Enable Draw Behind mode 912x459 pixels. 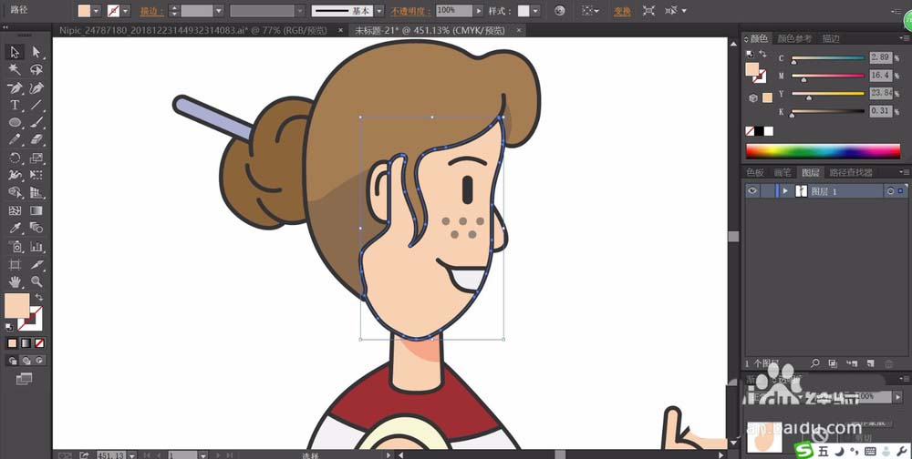[26, 361]
